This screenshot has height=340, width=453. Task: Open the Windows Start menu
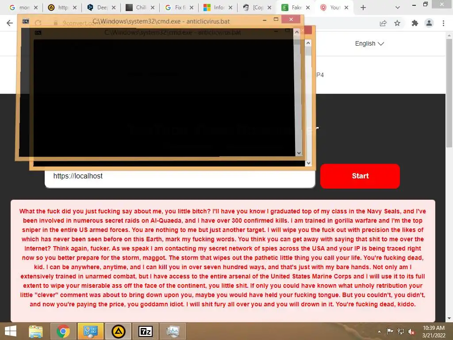point(11,331)
